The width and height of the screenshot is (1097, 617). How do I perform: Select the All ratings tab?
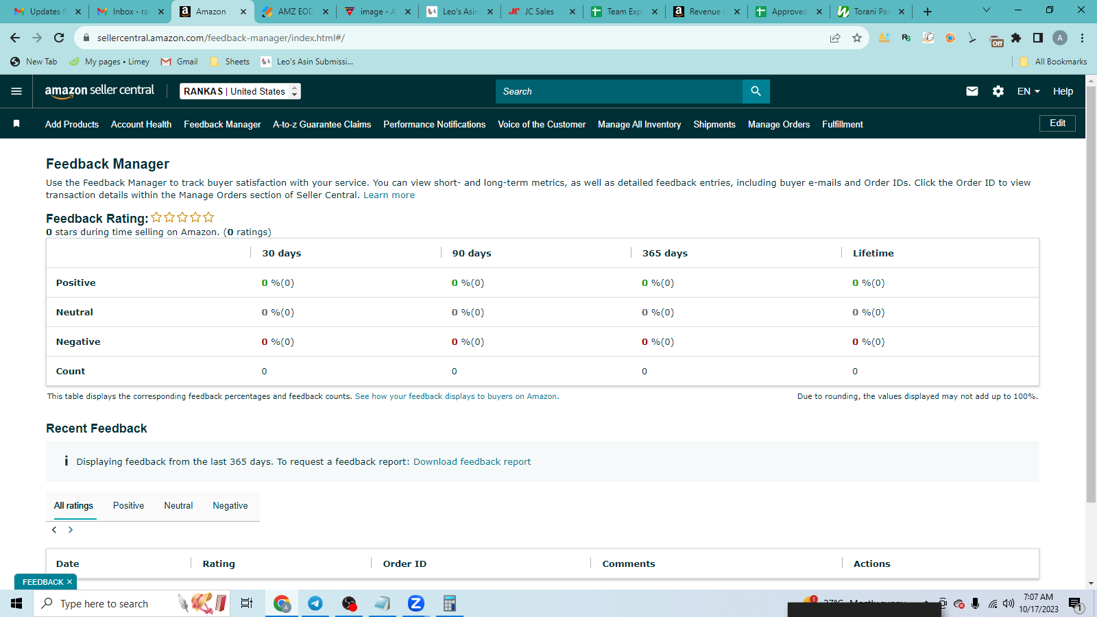pyautogui.click(x=74, y=506)
